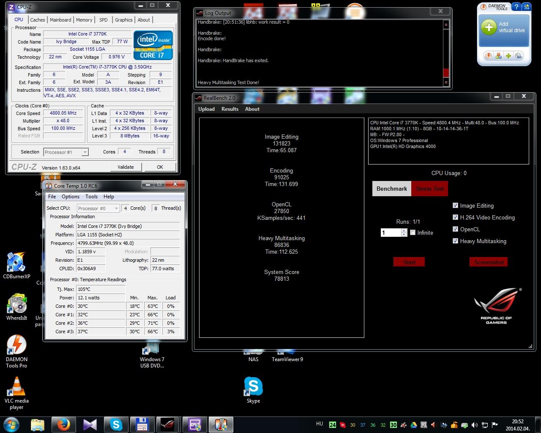
Task: Open WhereIsIt desktop shortcut
Action: [x=16, y=307]
